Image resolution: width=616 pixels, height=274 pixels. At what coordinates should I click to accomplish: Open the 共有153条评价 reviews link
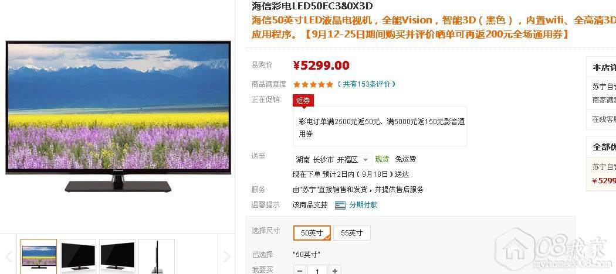tap(367, 84)
